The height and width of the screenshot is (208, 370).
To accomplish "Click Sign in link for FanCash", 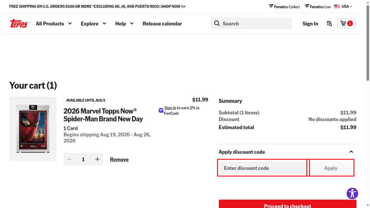I will (x=170, y=108).
